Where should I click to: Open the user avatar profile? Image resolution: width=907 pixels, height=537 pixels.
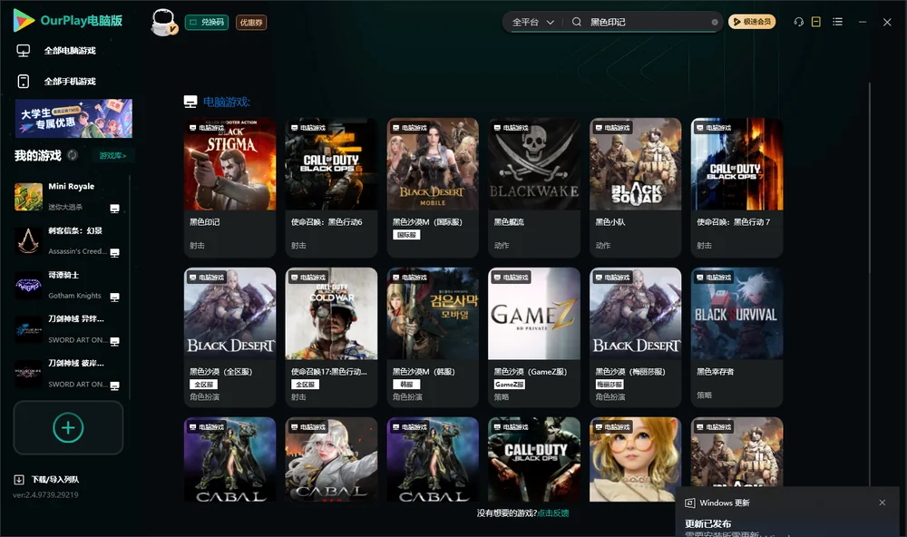(x=163, y=23)
